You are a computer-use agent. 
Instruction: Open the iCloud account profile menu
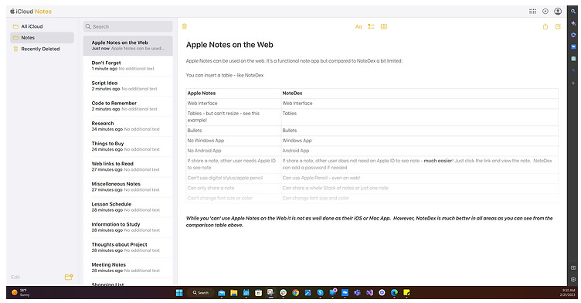(558, 11)
